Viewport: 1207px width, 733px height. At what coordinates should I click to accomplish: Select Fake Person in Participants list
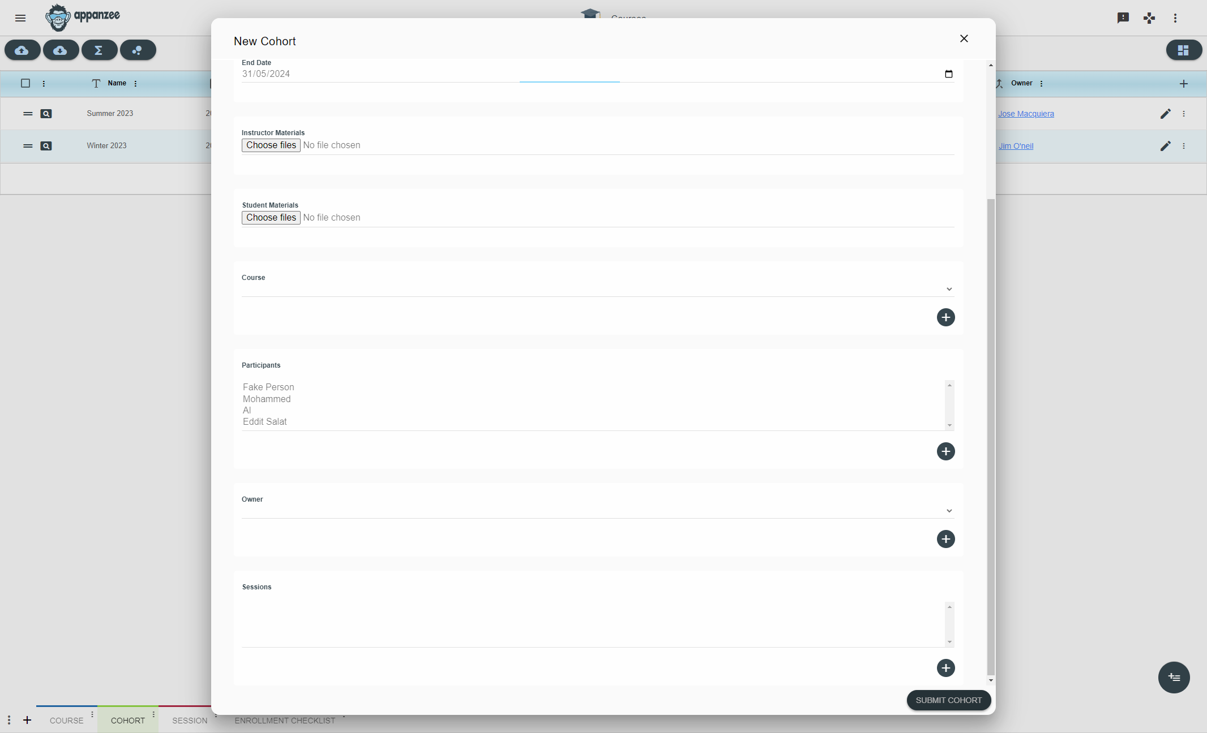[x=268, y=387]
